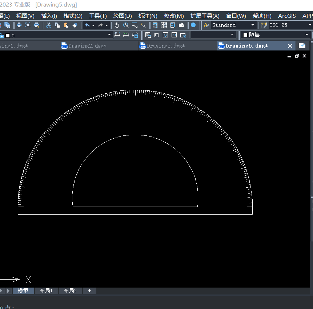Open the 窗口(W) menu

[236, 16]
